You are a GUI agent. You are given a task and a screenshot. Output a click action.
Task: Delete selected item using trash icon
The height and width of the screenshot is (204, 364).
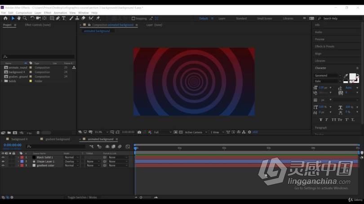coord(38,133)
